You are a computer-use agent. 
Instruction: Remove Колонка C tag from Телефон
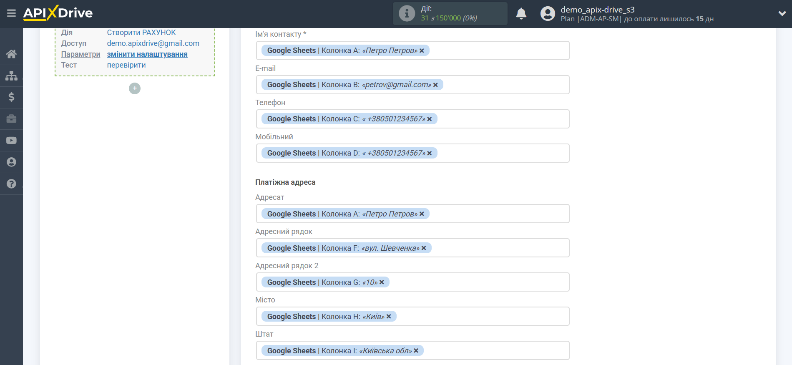[x=430, y=119]
